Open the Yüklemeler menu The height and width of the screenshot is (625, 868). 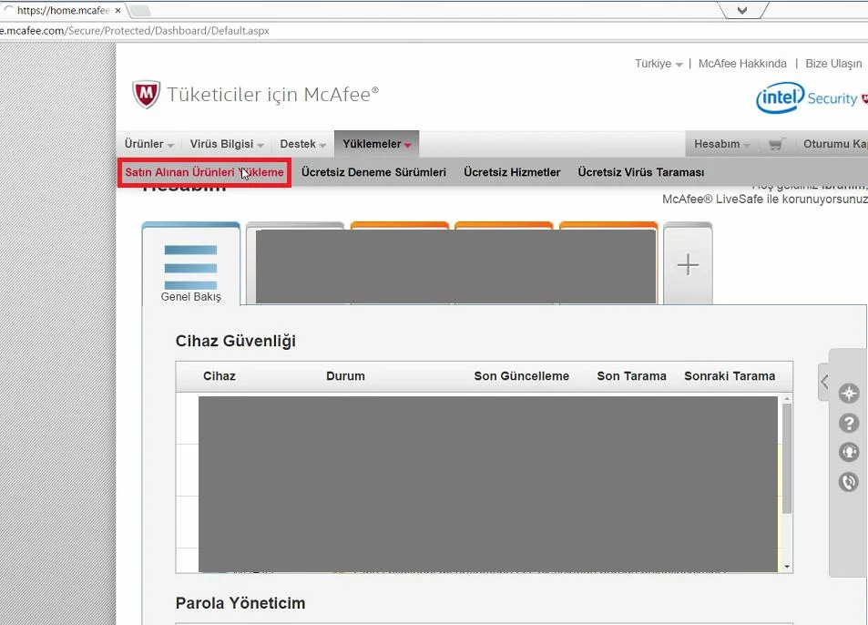(x=376, y=144)
